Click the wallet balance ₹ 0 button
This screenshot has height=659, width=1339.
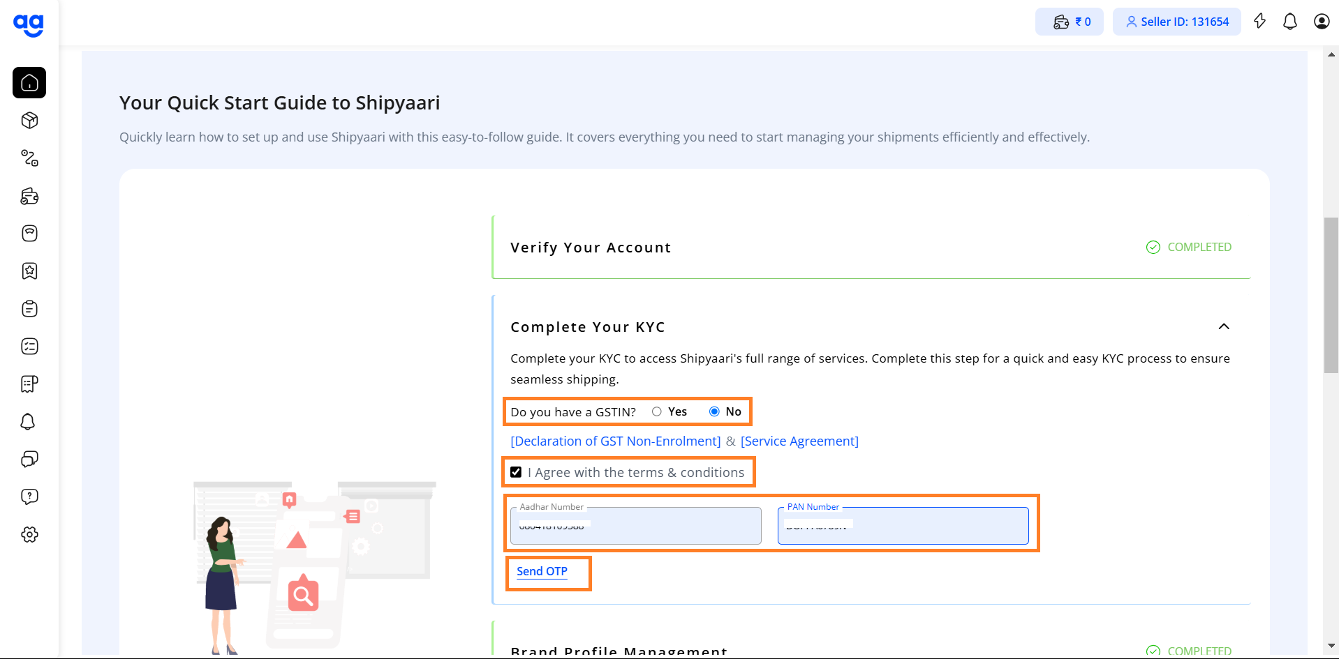point(1069,22)
